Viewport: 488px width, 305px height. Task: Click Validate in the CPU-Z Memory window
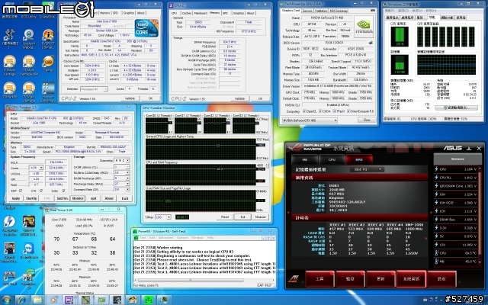pos(239,98)
